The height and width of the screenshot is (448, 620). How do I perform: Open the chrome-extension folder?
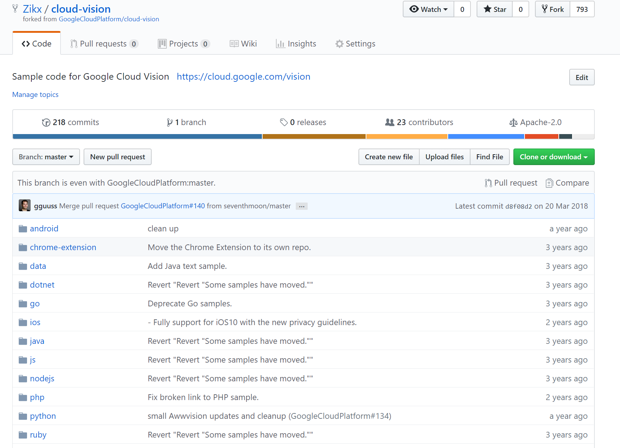pos(63,247)
